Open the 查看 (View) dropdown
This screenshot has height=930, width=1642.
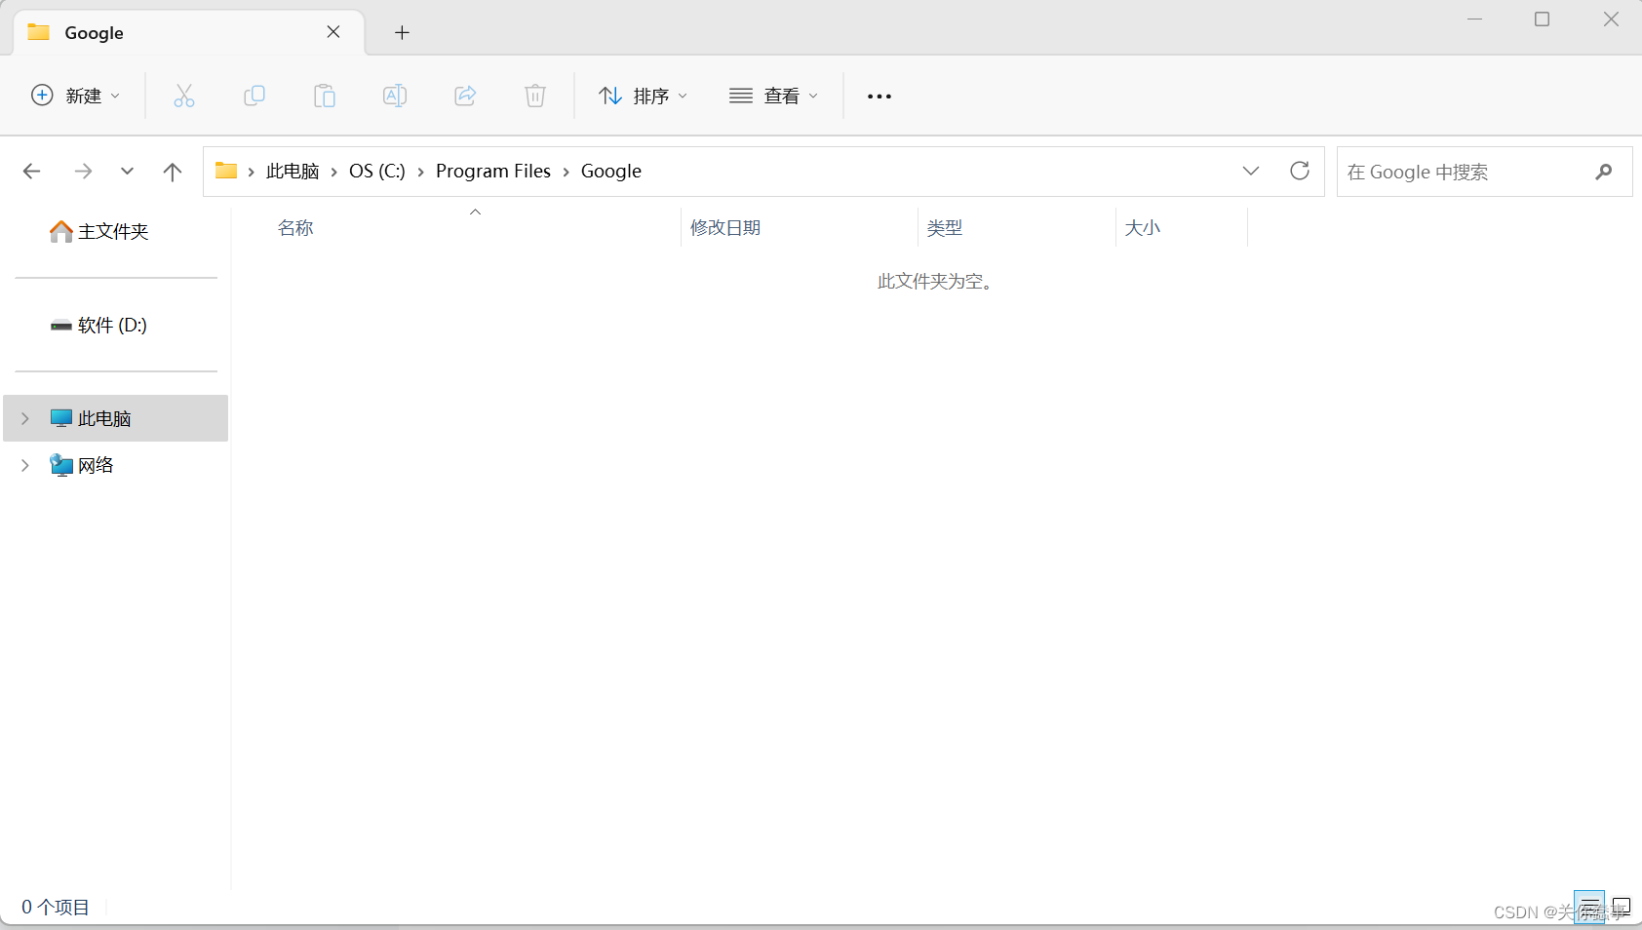774,96
